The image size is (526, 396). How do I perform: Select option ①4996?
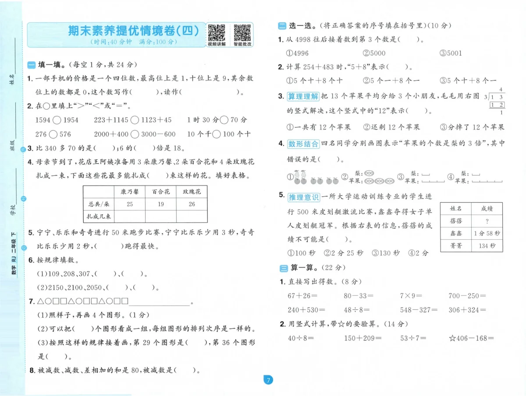[298, 53]
